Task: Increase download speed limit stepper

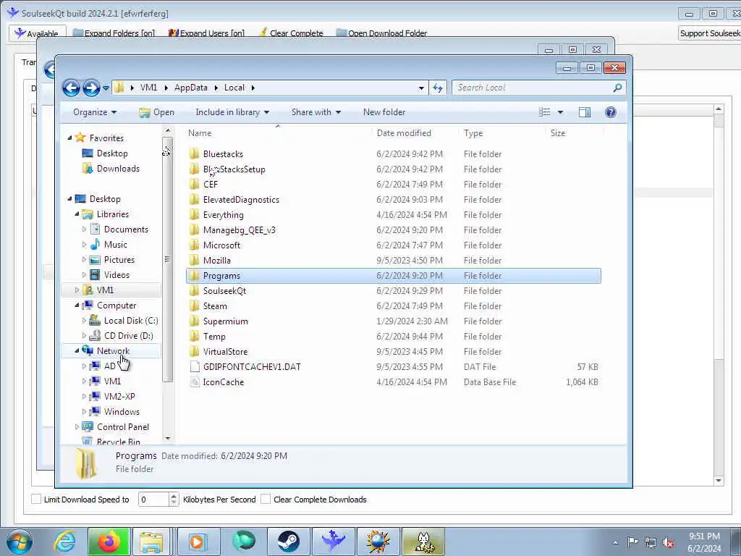Action: pyautogui.click(x=174, y=496)
